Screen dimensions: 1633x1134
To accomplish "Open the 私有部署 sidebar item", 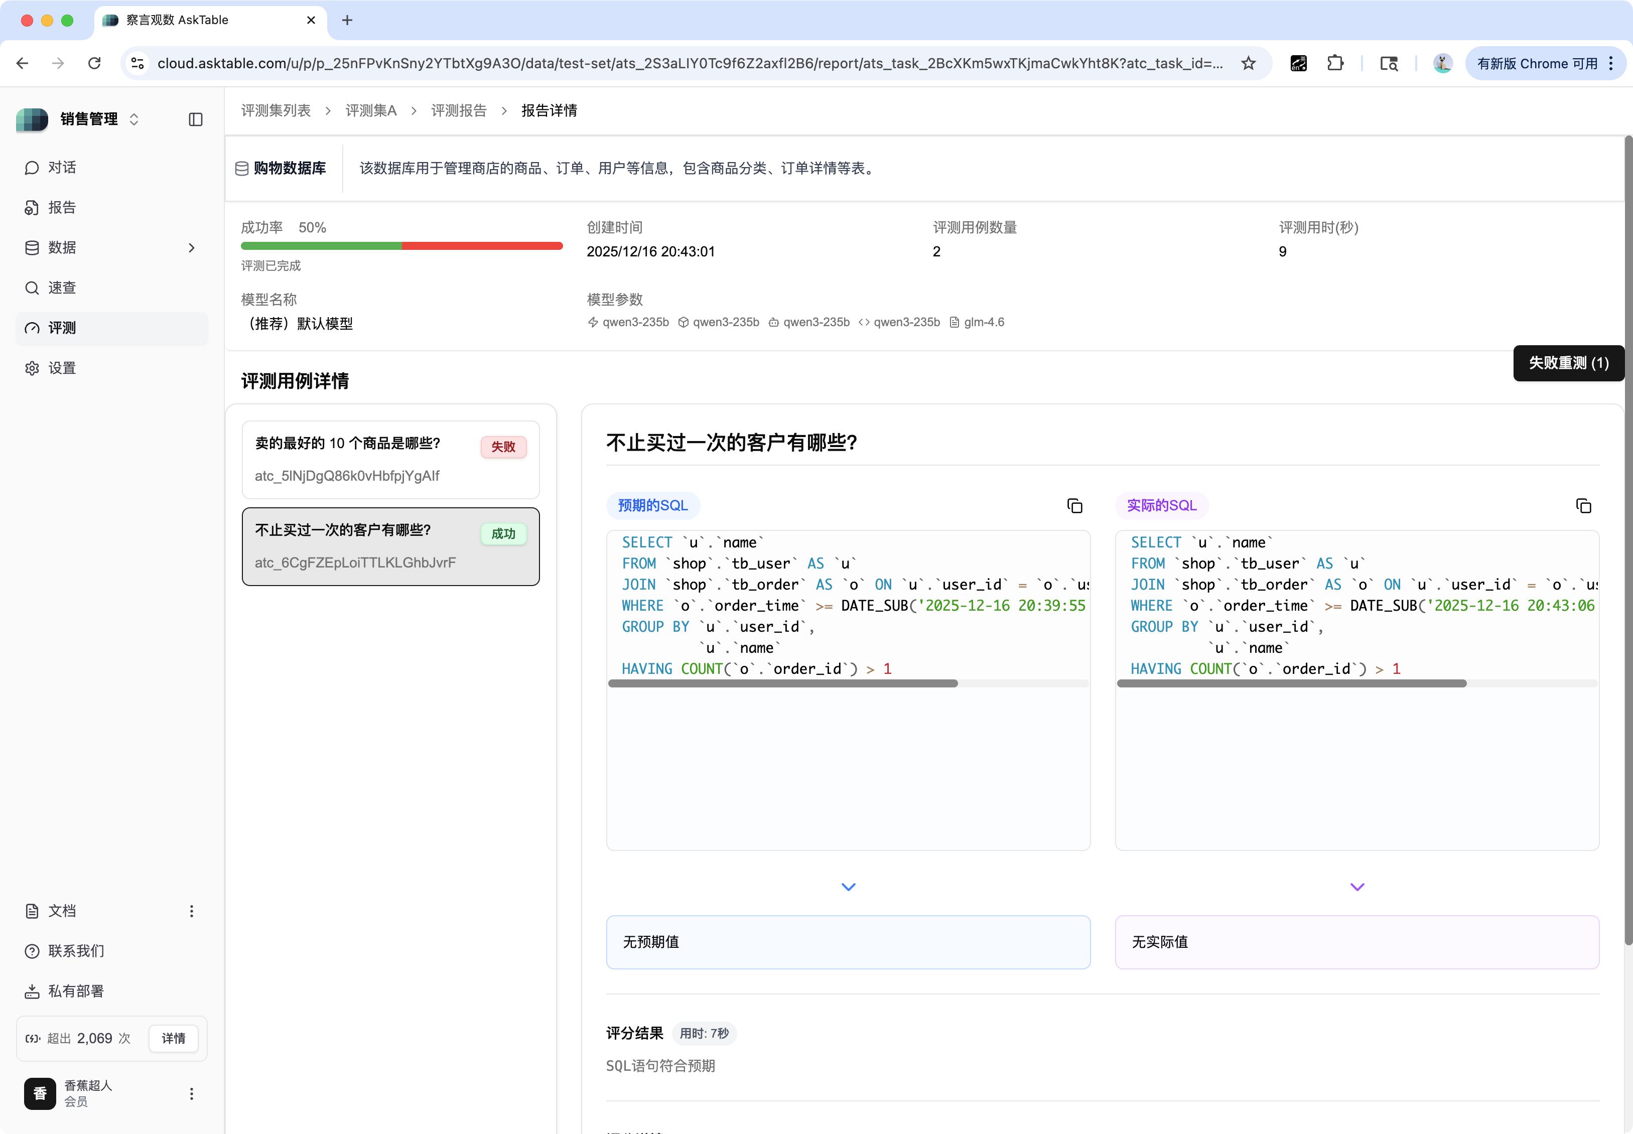I will (x=75, y=991).
